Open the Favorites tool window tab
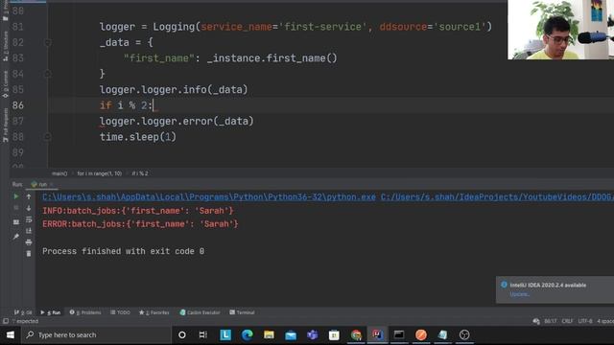Viewport: 614px width, 345px height. 154,312
